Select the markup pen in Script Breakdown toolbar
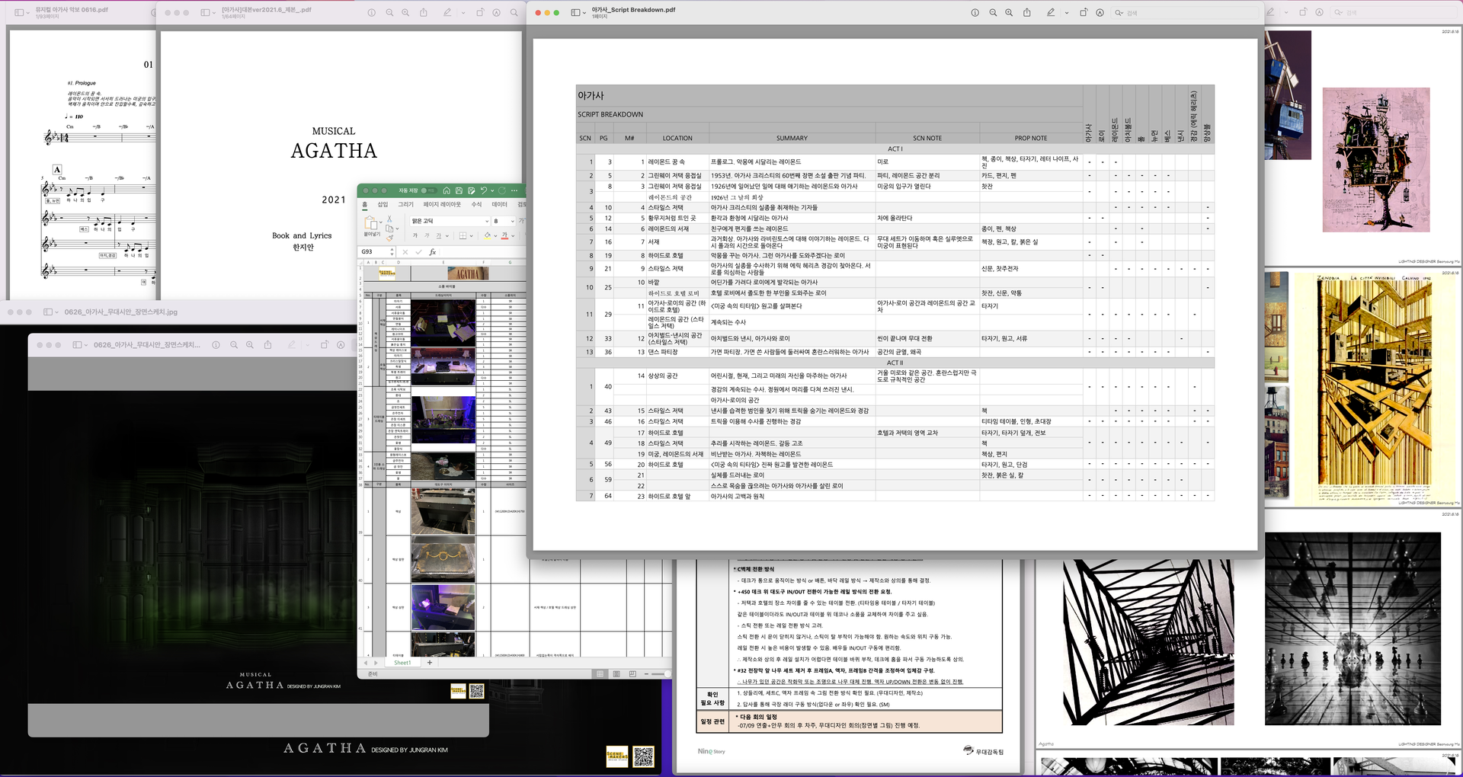This screenshot has width=1463, height=777. [x=1051, y=13]
